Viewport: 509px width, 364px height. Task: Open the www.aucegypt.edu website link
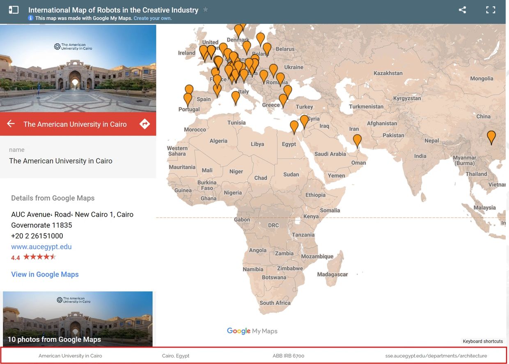click(41, 247)
